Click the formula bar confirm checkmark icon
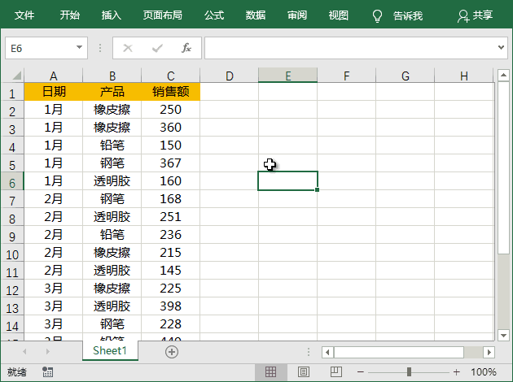 click(157, 48)
